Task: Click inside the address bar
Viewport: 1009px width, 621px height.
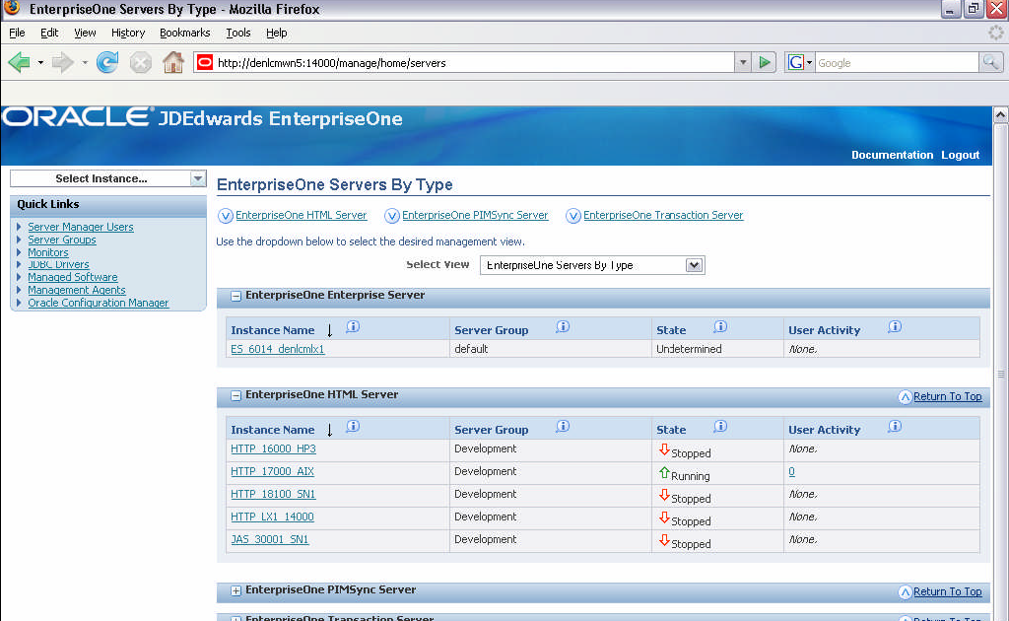Action: (443, 61)
